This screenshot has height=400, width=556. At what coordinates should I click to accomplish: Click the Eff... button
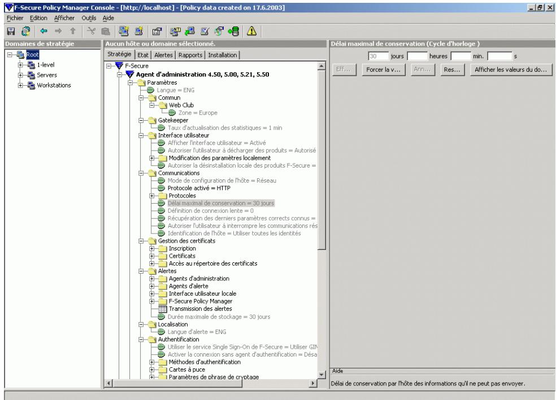(x=343, y=70)
